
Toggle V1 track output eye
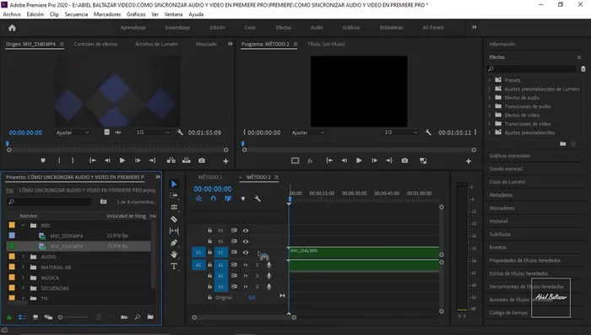(246, 252)
